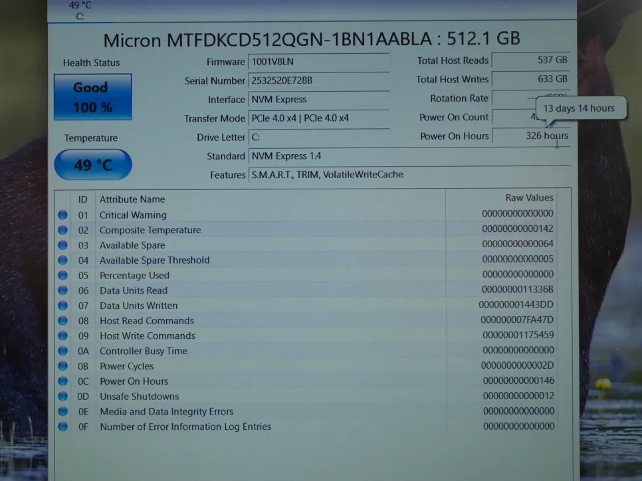Click the Attribute Name column header
Image resolution: width=642 pixels, height=481 pixels.
tap(132, 199)
